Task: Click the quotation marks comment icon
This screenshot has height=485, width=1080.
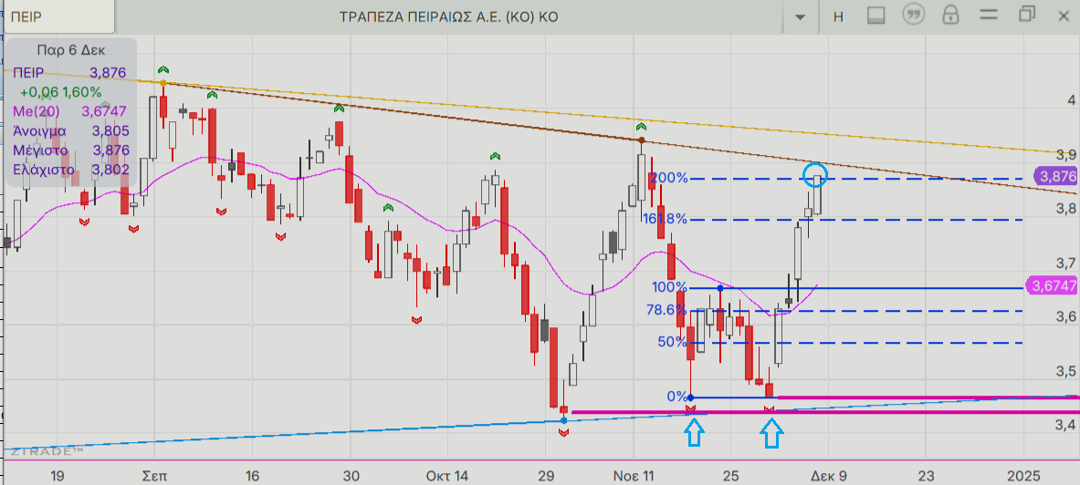Action: click(913, 15)
